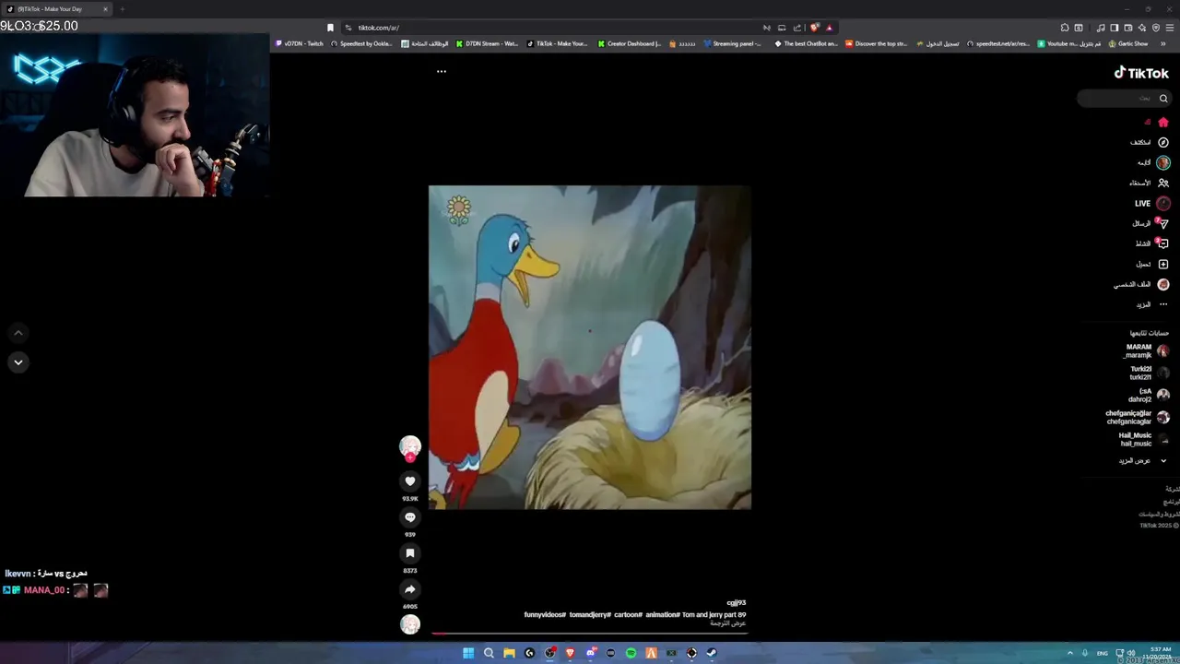1180x664 pixels.
Task: Open the followed account MARAM
Action: coord(1147,351)
